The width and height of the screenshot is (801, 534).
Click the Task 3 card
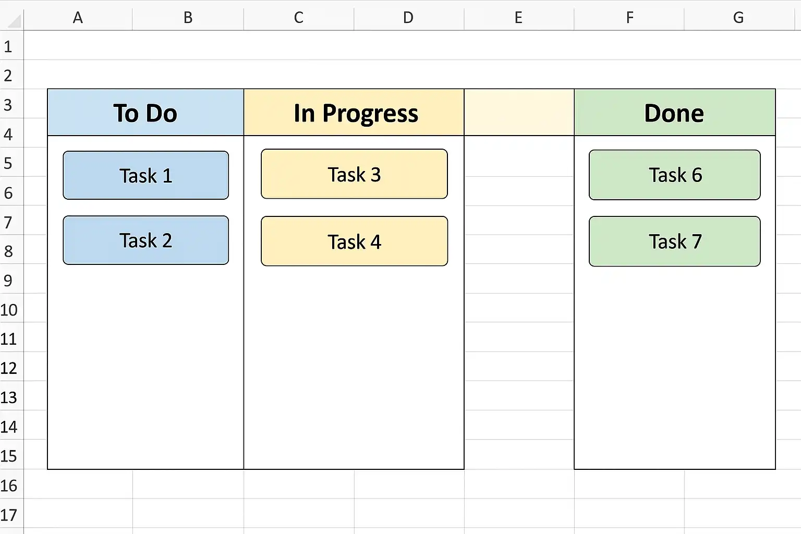(354, 174)
